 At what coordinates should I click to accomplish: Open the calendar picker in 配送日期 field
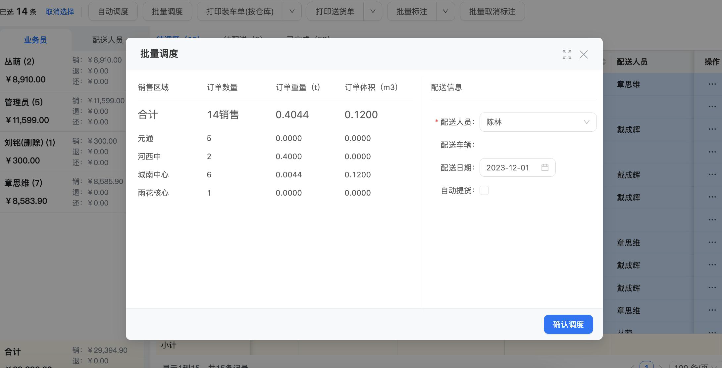[545, 167]
